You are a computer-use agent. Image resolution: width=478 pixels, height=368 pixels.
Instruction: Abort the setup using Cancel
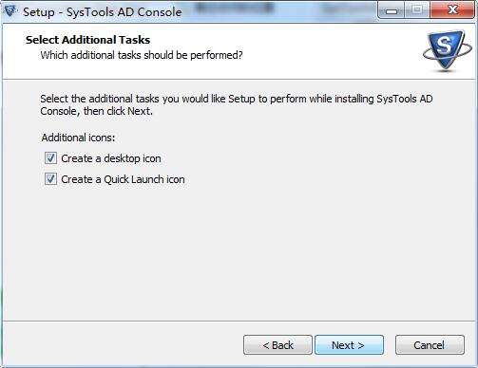430,345
